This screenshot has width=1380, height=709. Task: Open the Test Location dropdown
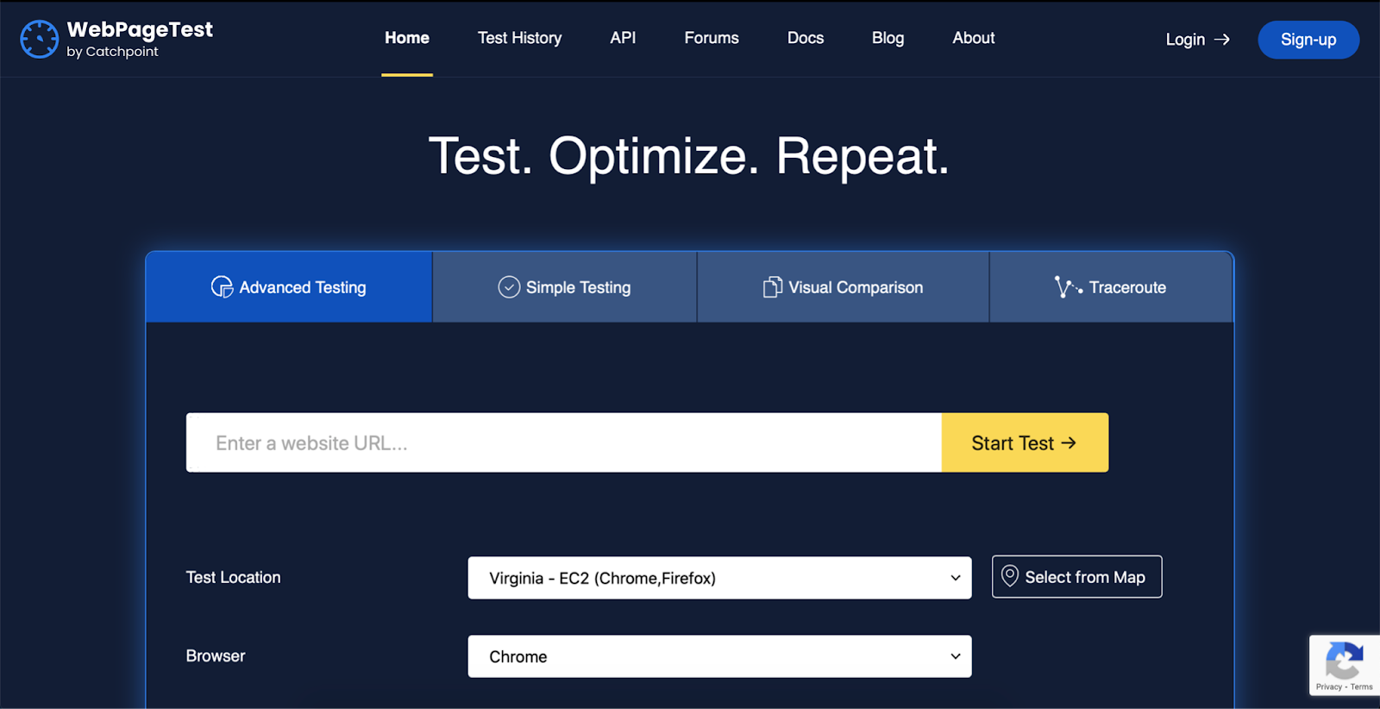(x=719, y=578)
